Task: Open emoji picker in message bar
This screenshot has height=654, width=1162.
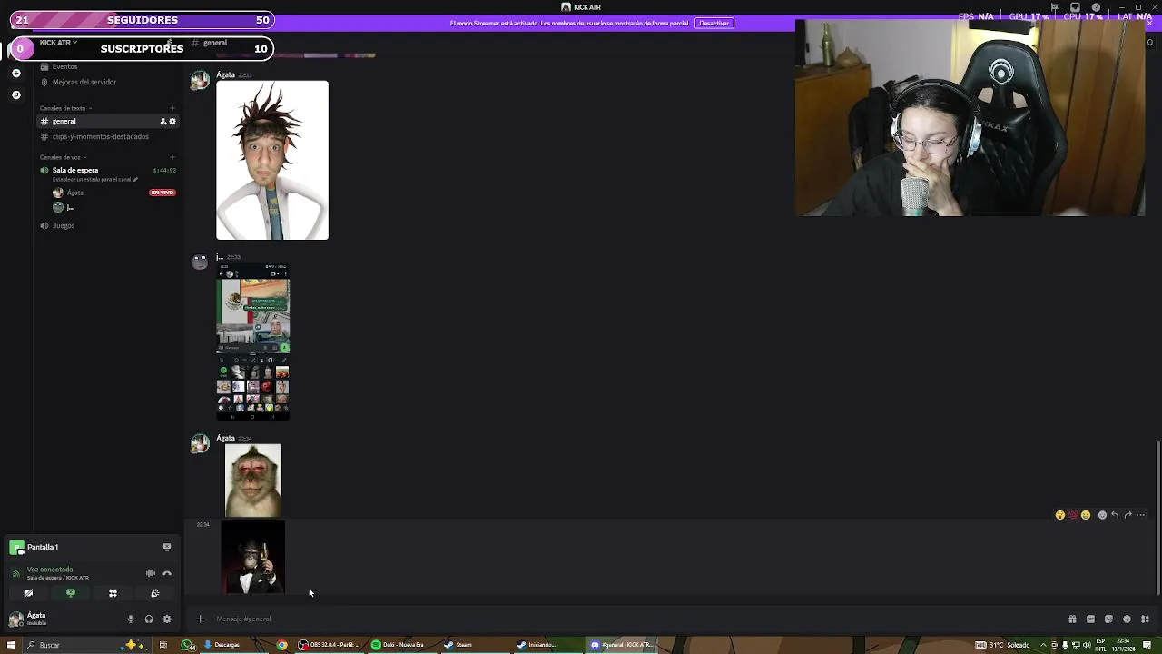Action: [1127, 619]
